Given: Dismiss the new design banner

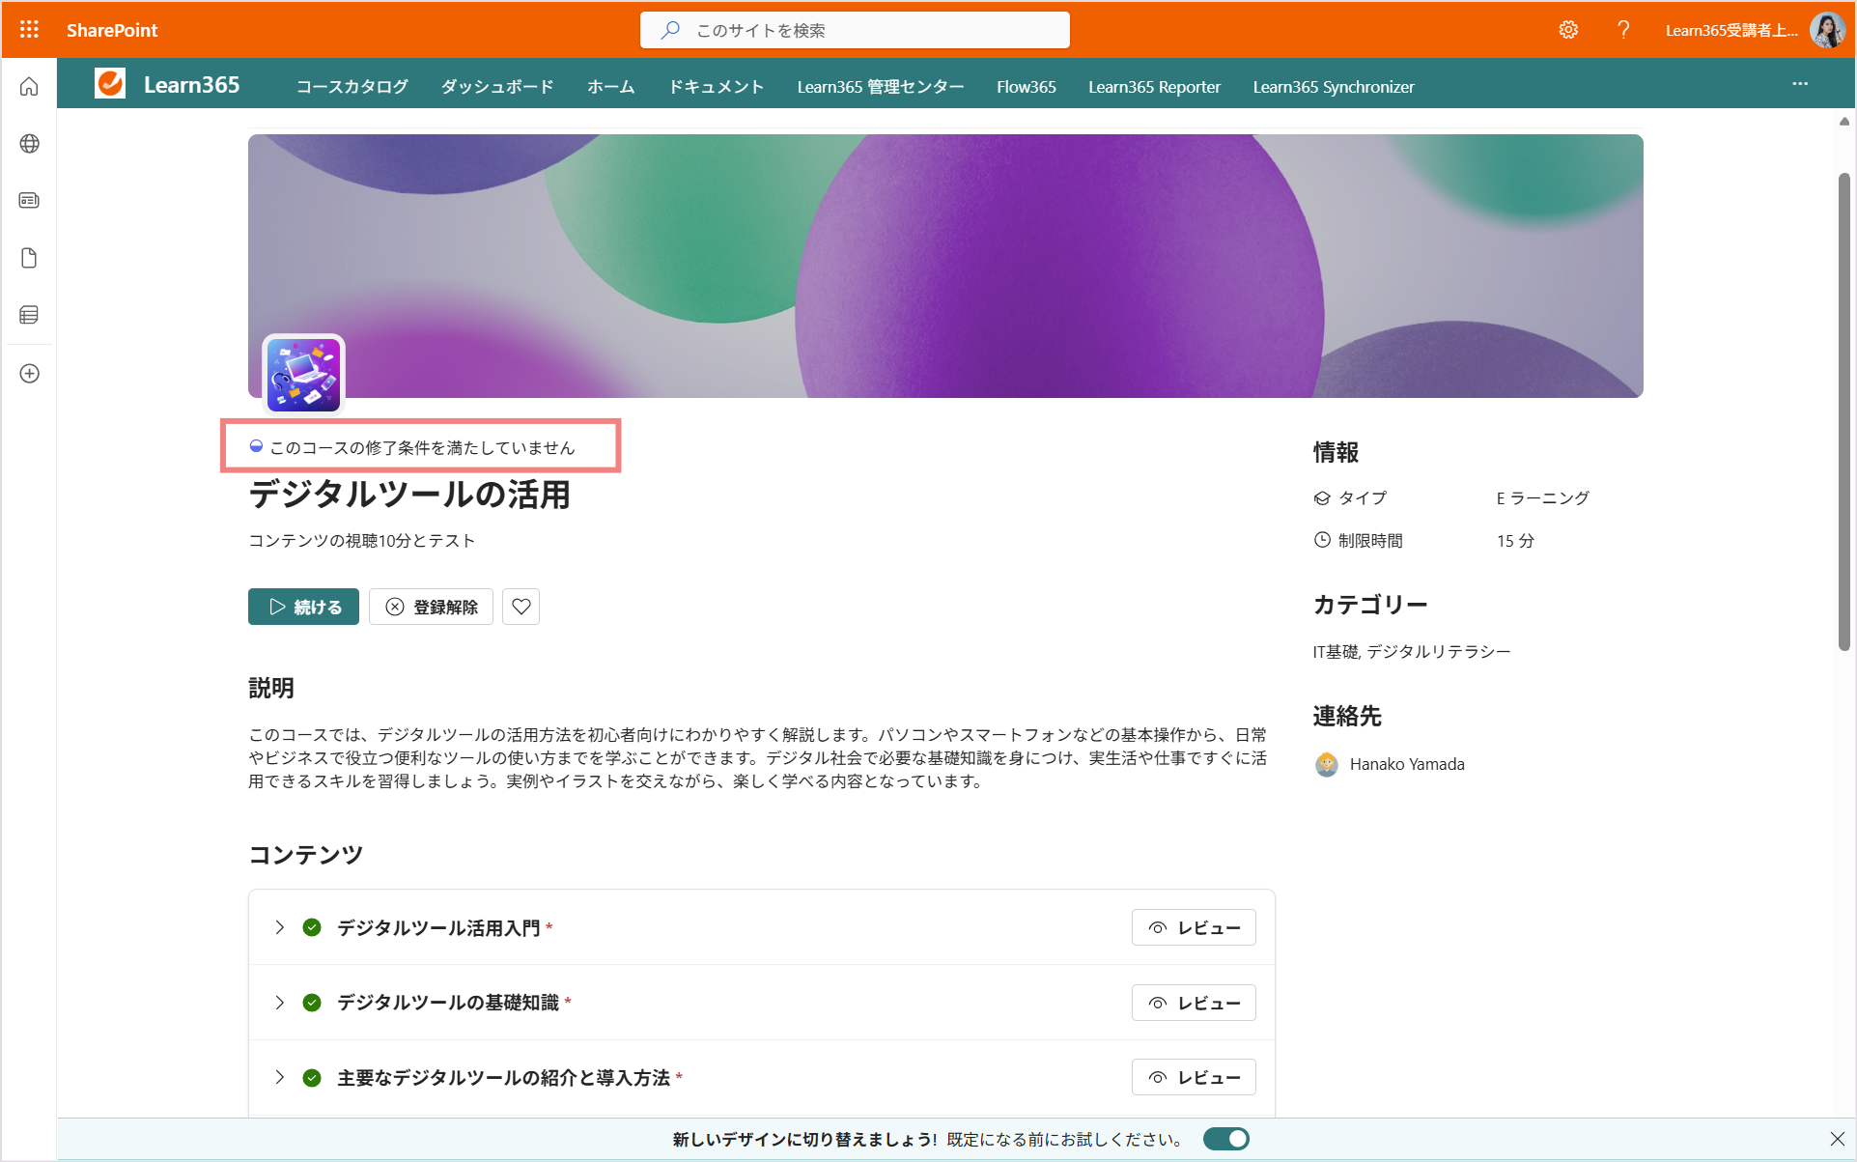Looking at the screenshot, I should [1837, 1139].
